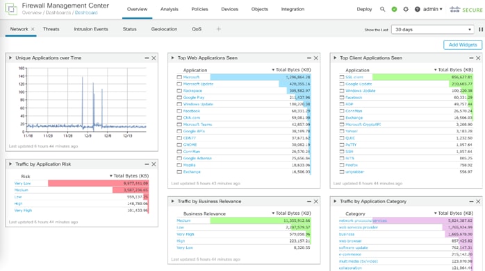Add a new dashboard tab with plus icon
The image size is (485, 271).
point(219,29)
